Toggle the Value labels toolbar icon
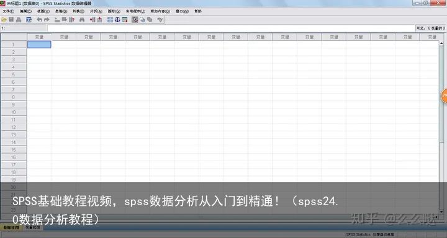 135,20
